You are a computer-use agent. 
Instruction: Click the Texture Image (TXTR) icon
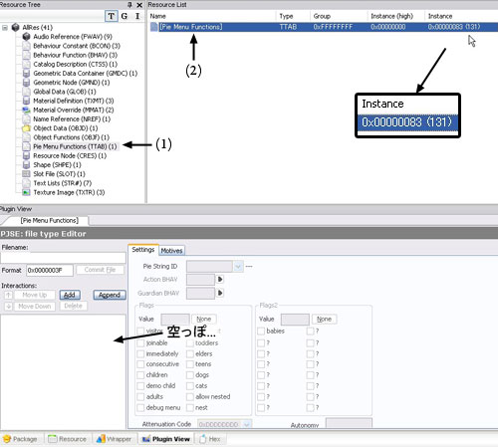[26, 192]
